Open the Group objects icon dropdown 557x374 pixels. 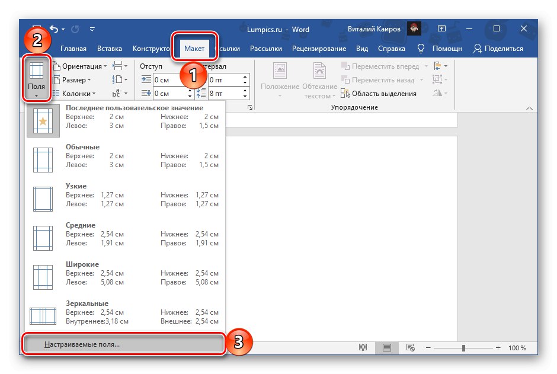440,79
